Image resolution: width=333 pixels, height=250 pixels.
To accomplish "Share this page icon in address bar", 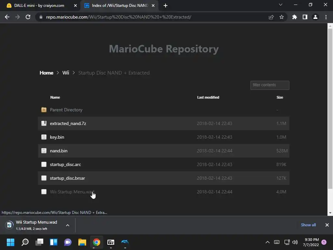I will (271, 17).
